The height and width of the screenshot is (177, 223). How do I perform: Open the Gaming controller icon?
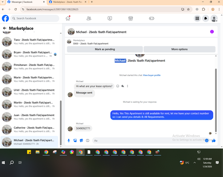[x=152, y=18]
